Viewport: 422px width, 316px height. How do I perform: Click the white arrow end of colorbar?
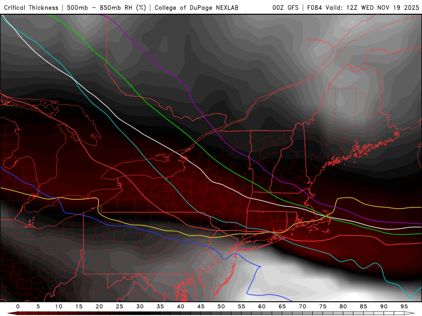(x=410, y=313)
